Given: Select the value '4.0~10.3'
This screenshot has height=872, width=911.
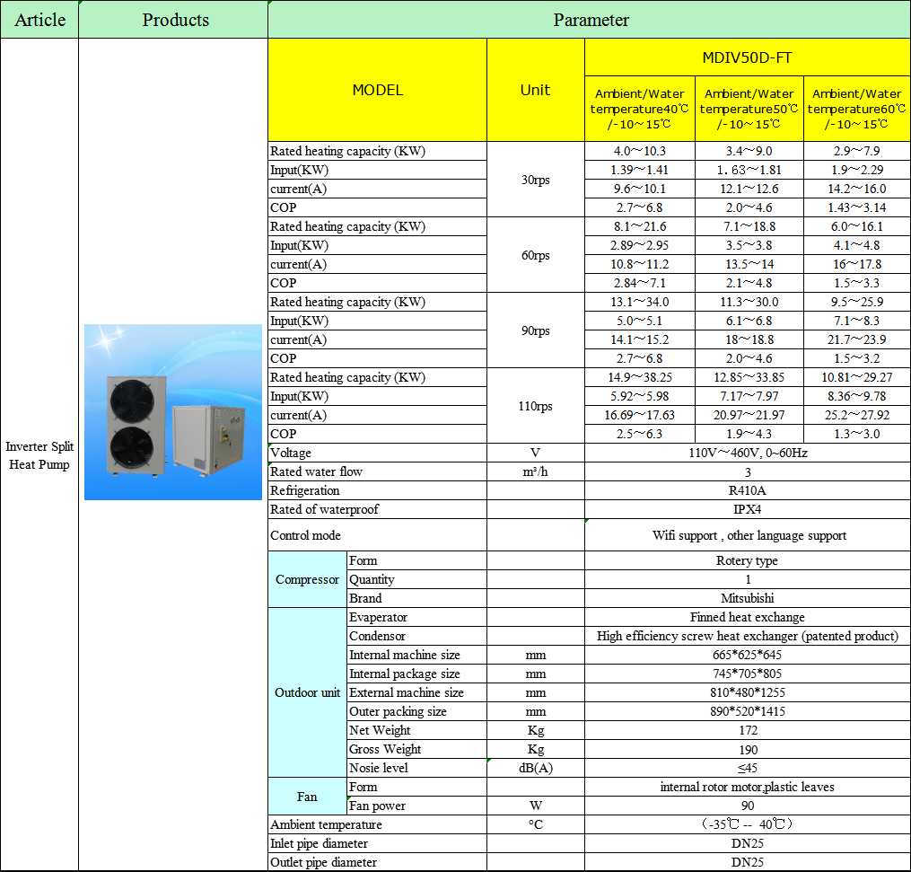Looking at the screenshot, I should pos(640,151).
